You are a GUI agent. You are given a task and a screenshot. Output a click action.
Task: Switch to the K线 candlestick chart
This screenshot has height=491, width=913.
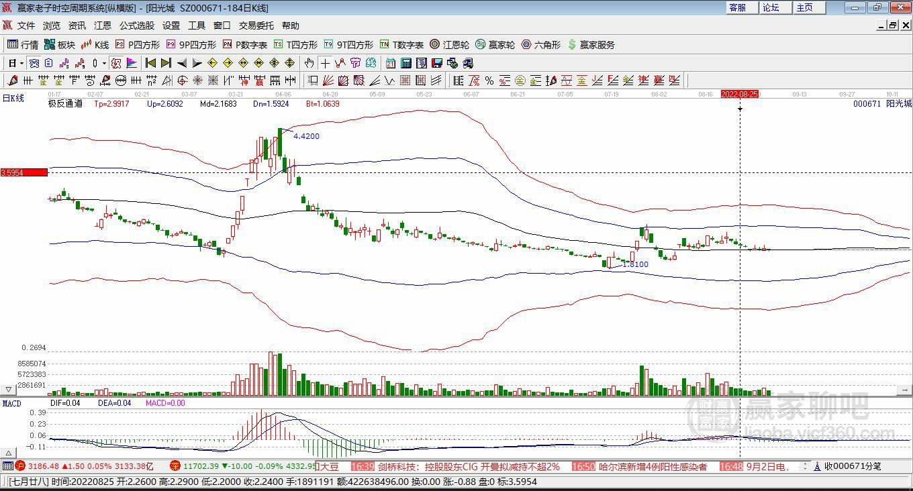(x=95, y=45)
